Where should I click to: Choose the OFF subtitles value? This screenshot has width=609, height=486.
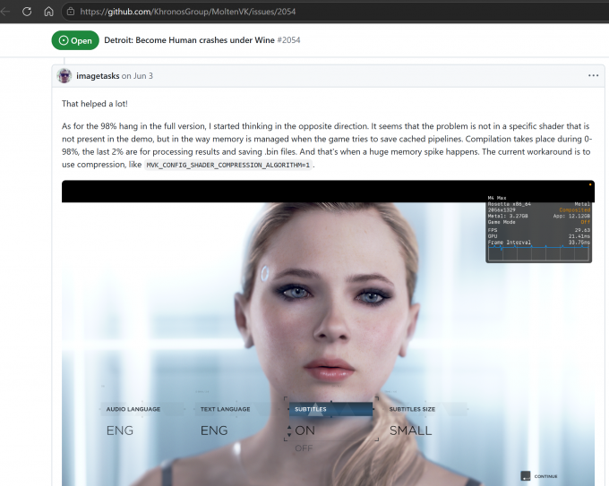(304, 448)
